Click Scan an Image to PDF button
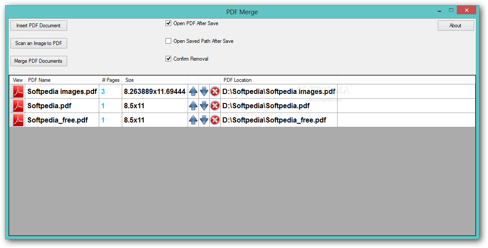This screenshot has height=248, width=488. pyautogui.click(x=39, y=43)
